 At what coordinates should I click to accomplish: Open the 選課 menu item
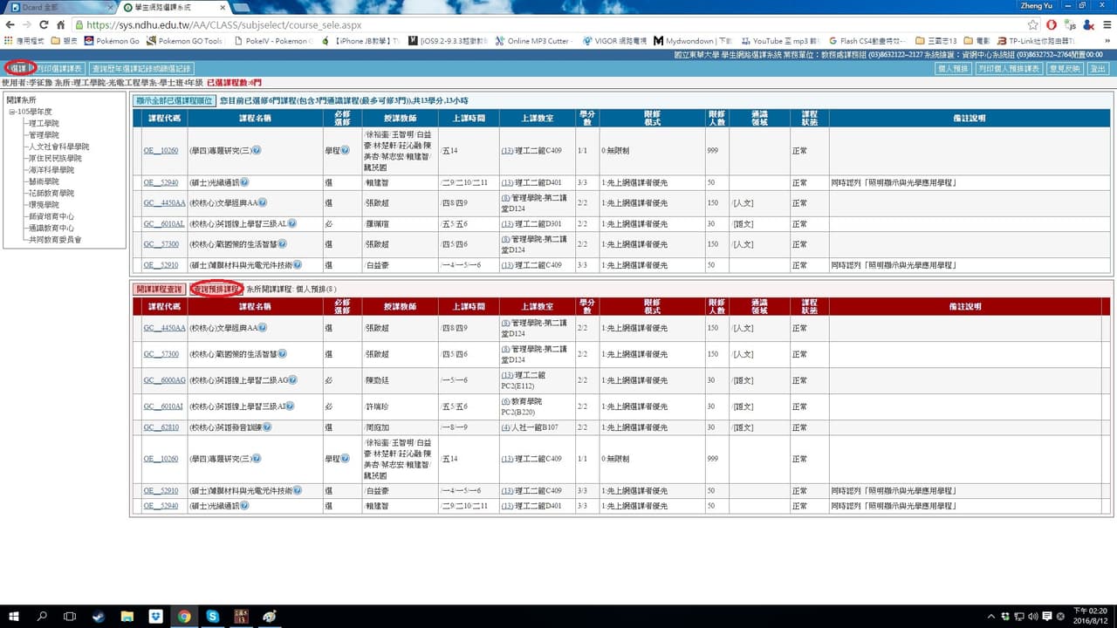(x=19, y=68)
